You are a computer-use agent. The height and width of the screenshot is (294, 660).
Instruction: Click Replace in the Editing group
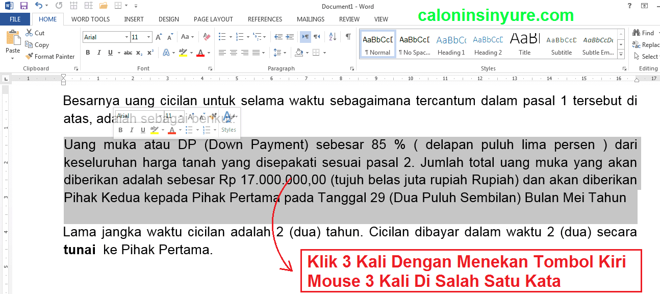(x=647, y=44)
